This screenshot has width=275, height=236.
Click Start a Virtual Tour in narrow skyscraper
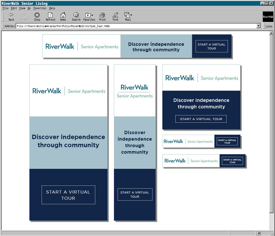click(135, 194)
